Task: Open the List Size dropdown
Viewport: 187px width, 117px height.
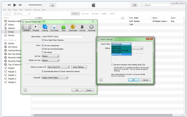Action: [50, 56]
